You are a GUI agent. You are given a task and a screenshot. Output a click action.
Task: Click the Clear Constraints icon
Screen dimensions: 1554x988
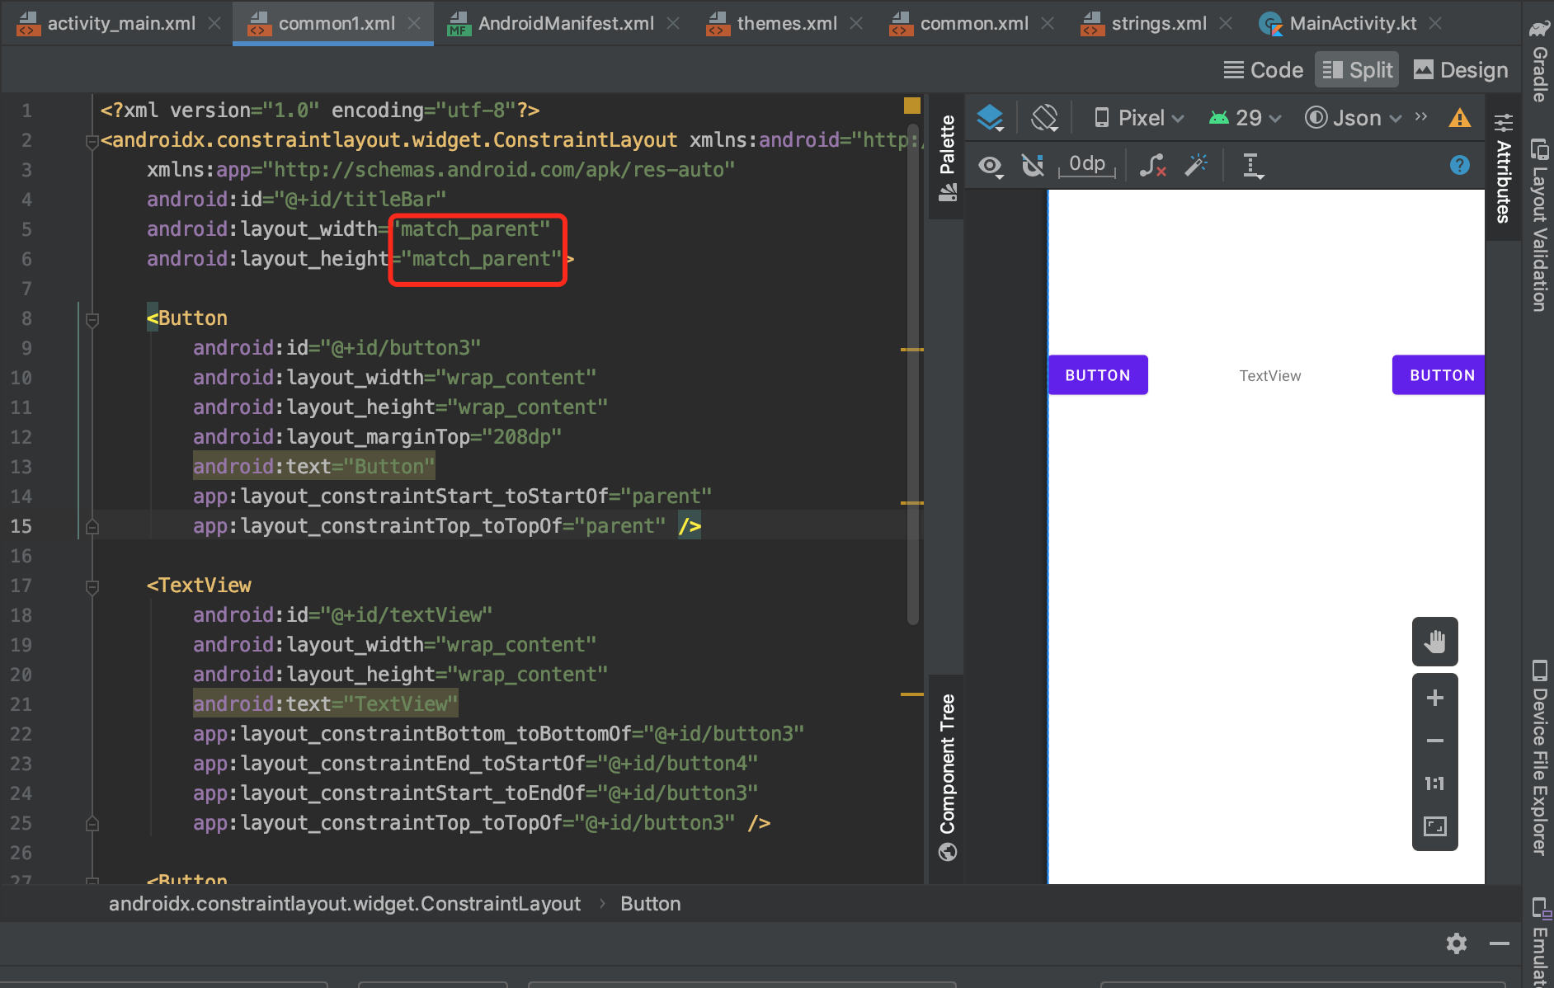pyautogui.click(x=1152, y=166)
